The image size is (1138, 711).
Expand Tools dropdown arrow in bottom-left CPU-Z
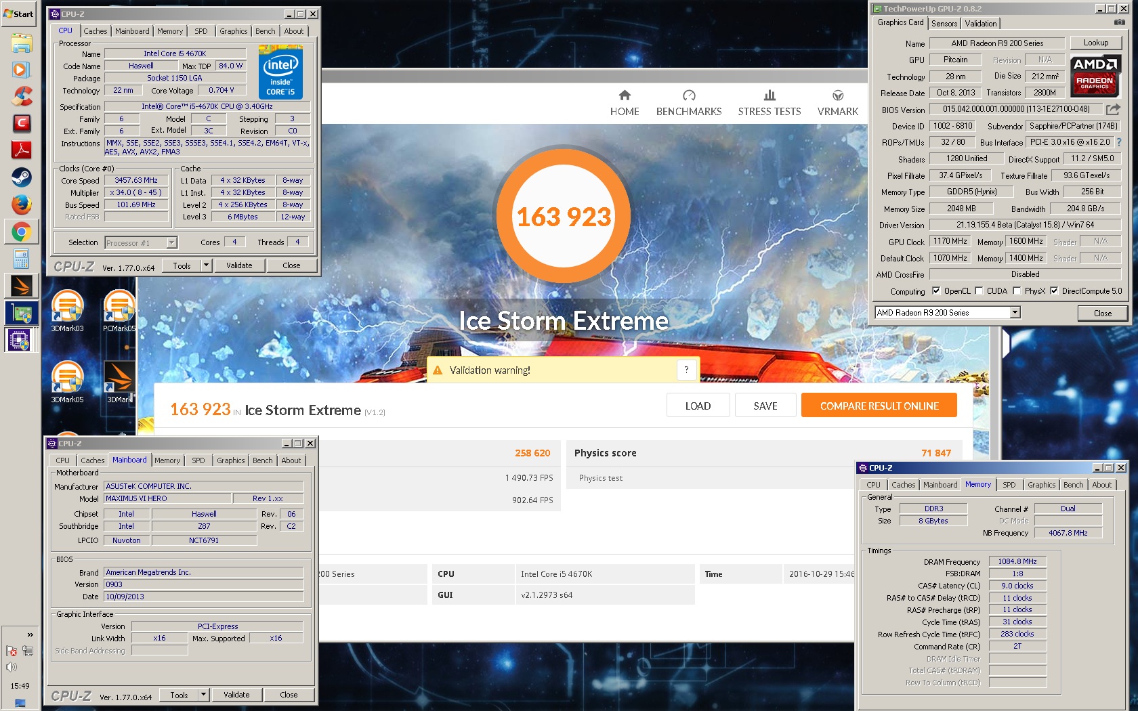click(x=203, y=695)
